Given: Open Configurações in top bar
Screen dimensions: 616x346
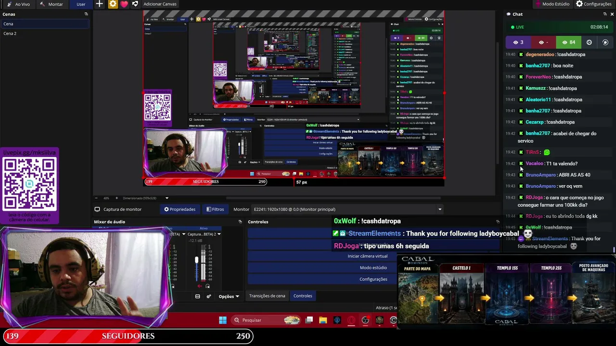Looking at the screenshot, I should 594,4.
